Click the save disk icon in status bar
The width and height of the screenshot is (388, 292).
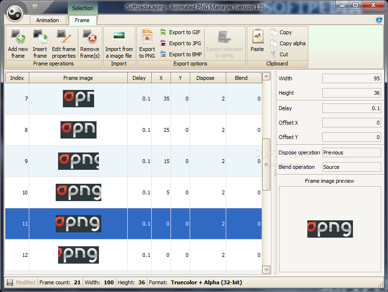coord(10,282)
